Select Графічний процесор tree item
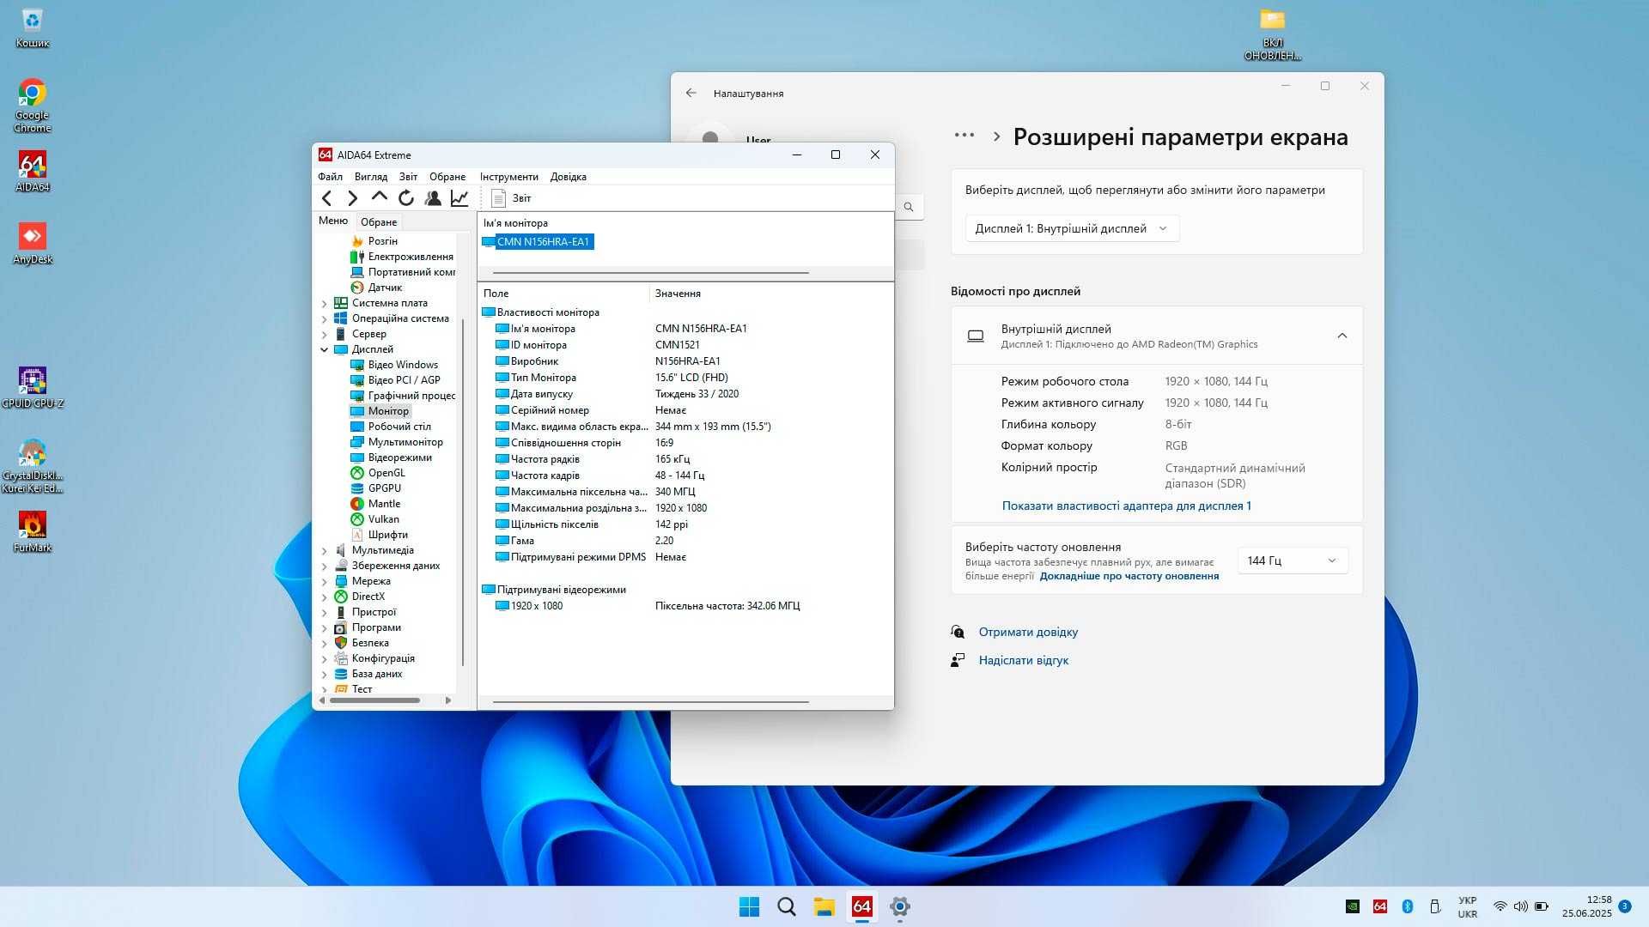This screenshot has width=1649, height=927. [403, 396]
